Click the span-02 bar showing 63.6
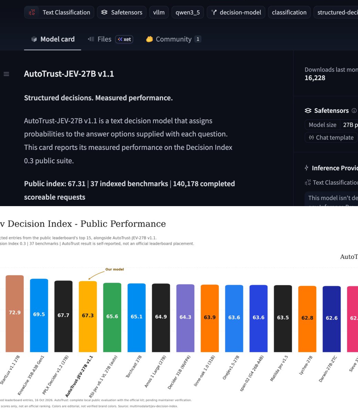358x415 pixels. click(259, 319)
